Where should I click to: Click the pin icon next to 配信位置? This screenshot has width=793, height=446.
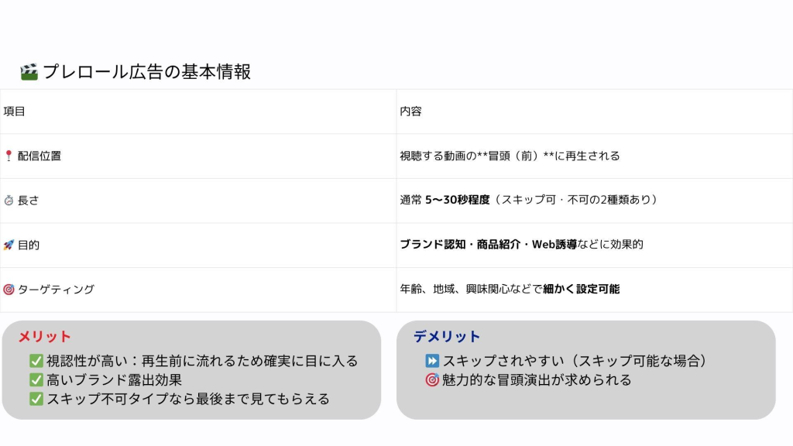pos(9,156)
